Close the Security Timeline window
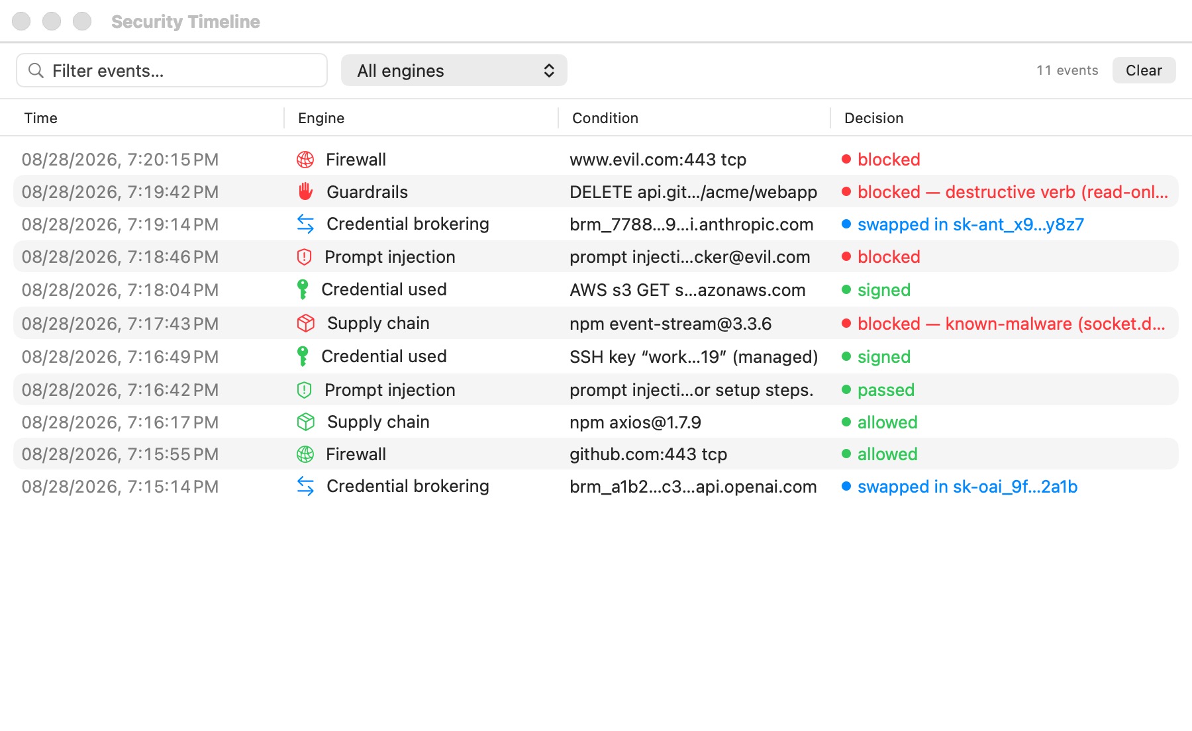Screen dimensions: 1192x731 (x=21, y=21)
